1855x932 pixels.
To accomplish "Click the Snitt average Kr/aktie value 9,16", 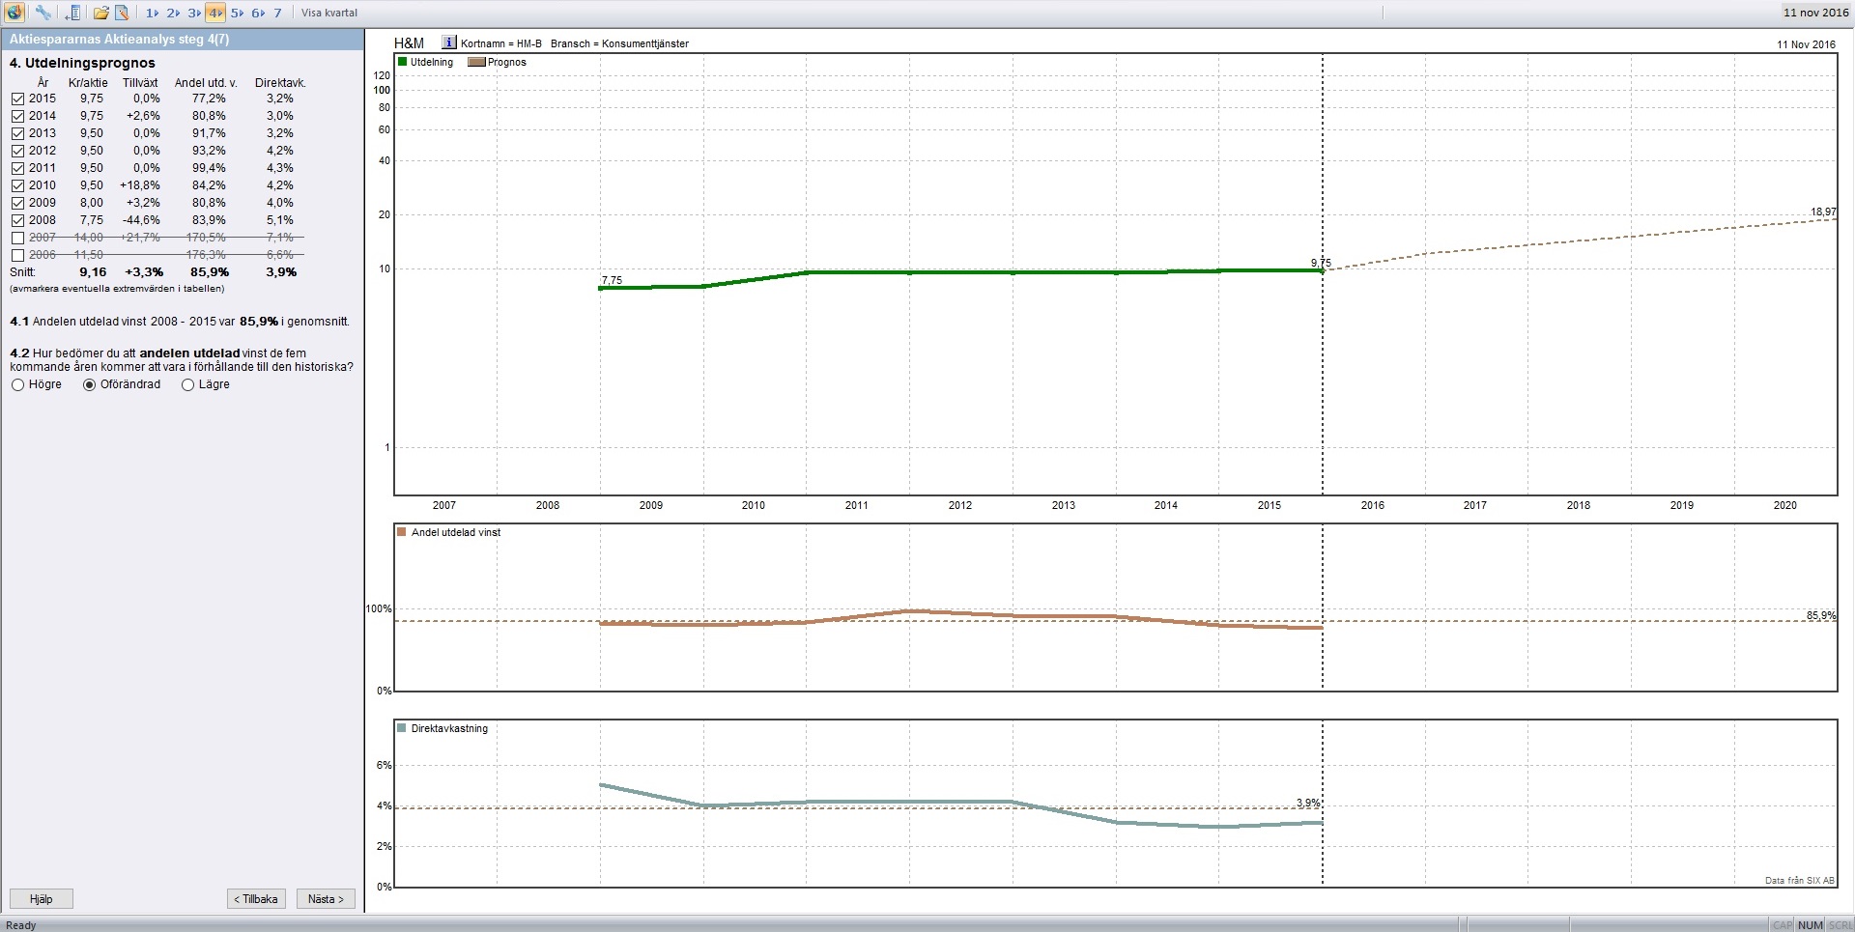I will (93, 272).
